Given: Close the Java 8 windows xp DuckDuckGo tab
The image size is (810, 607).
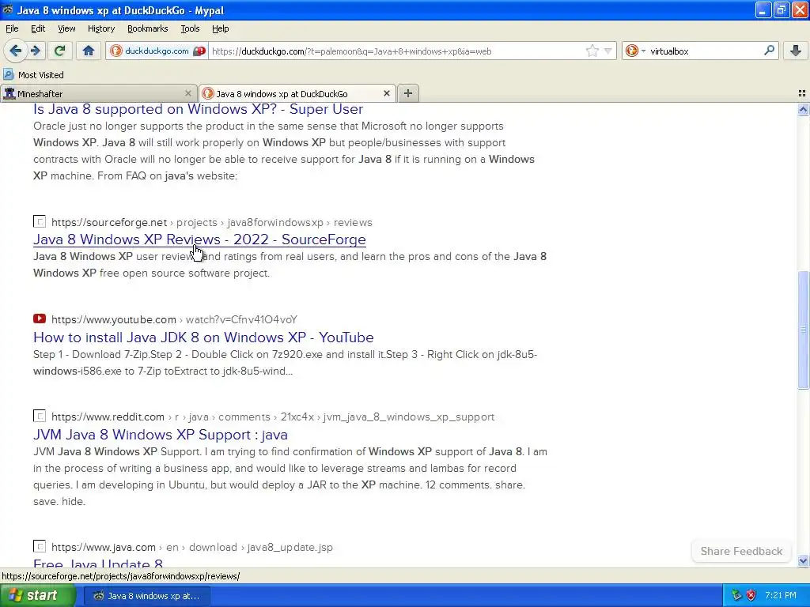Looking at the screenshot, I should pyautogui.click(x=386, y=93).
